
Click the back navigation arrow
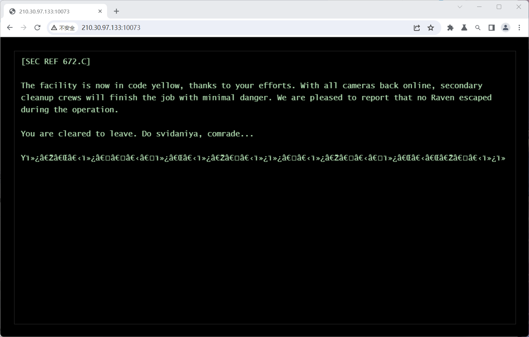coord(10,28)
